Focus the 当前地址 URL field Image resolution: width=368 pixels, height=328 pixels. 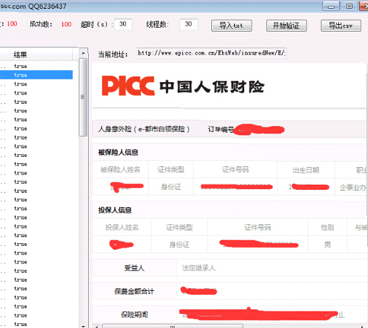[212, 53]
